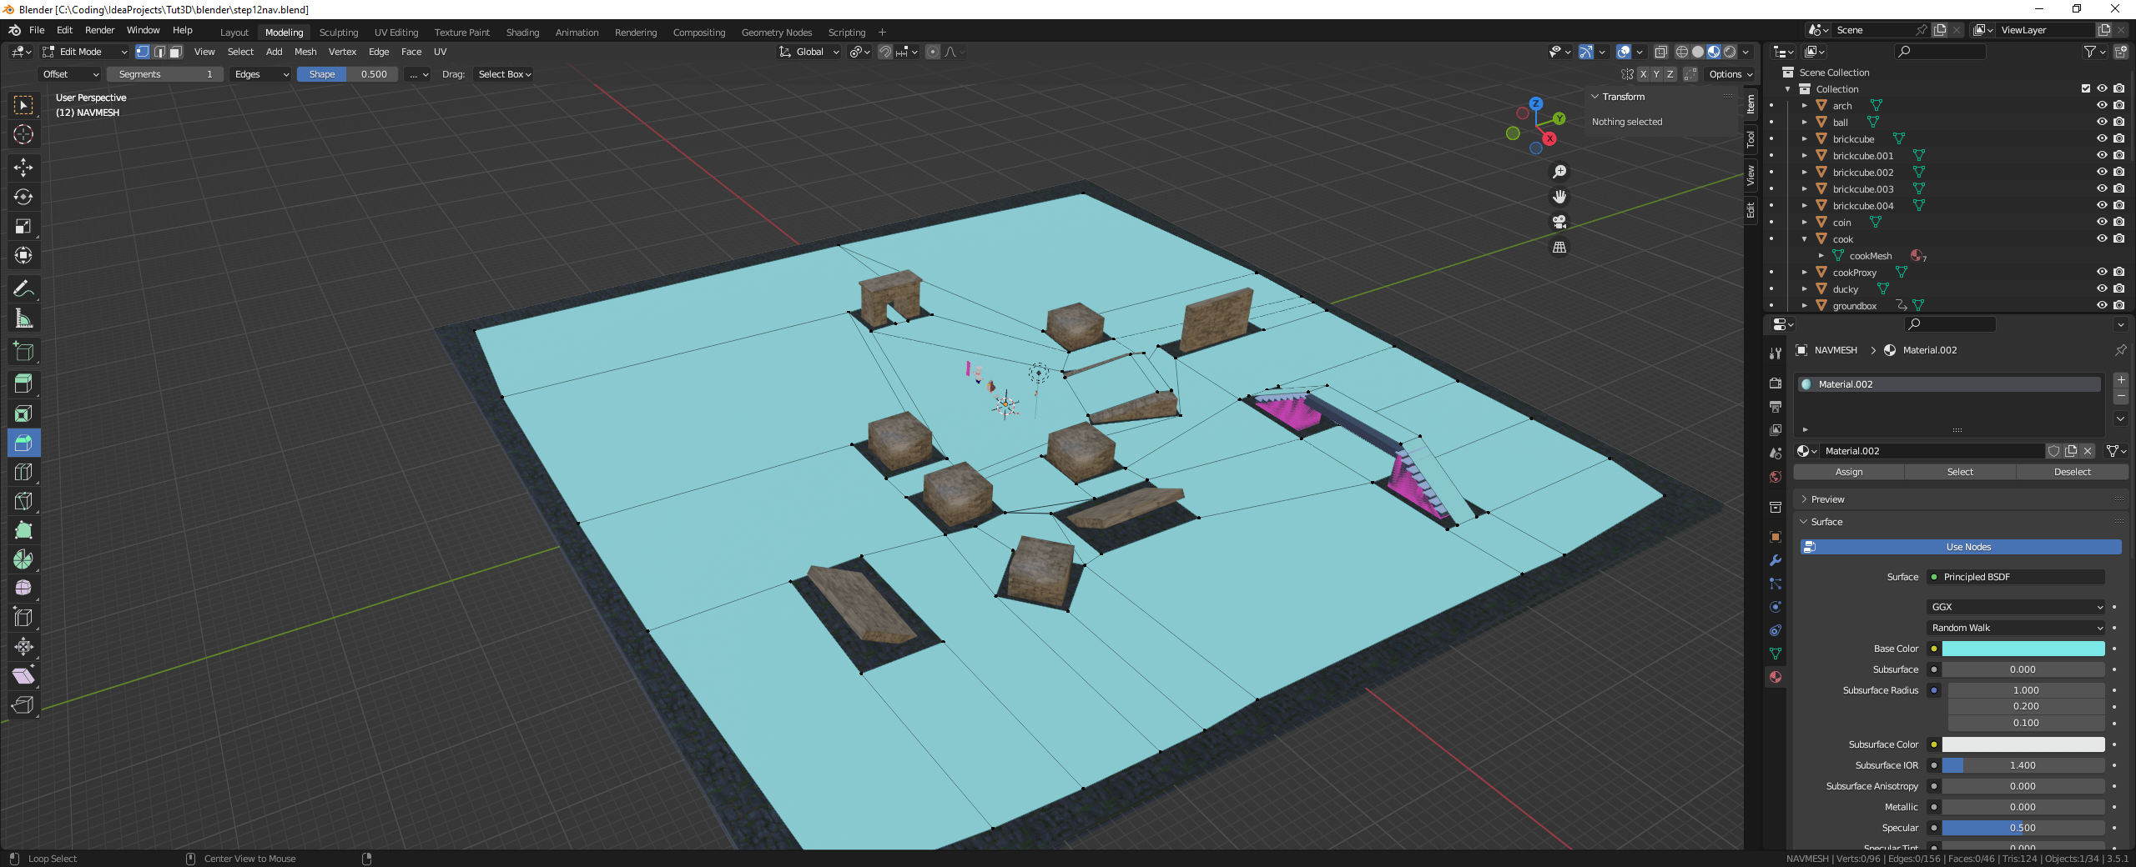The height and width of the screenshot is (867, 2136).
Task: Click the Assign material button
Action: [x=1849, y=472]
